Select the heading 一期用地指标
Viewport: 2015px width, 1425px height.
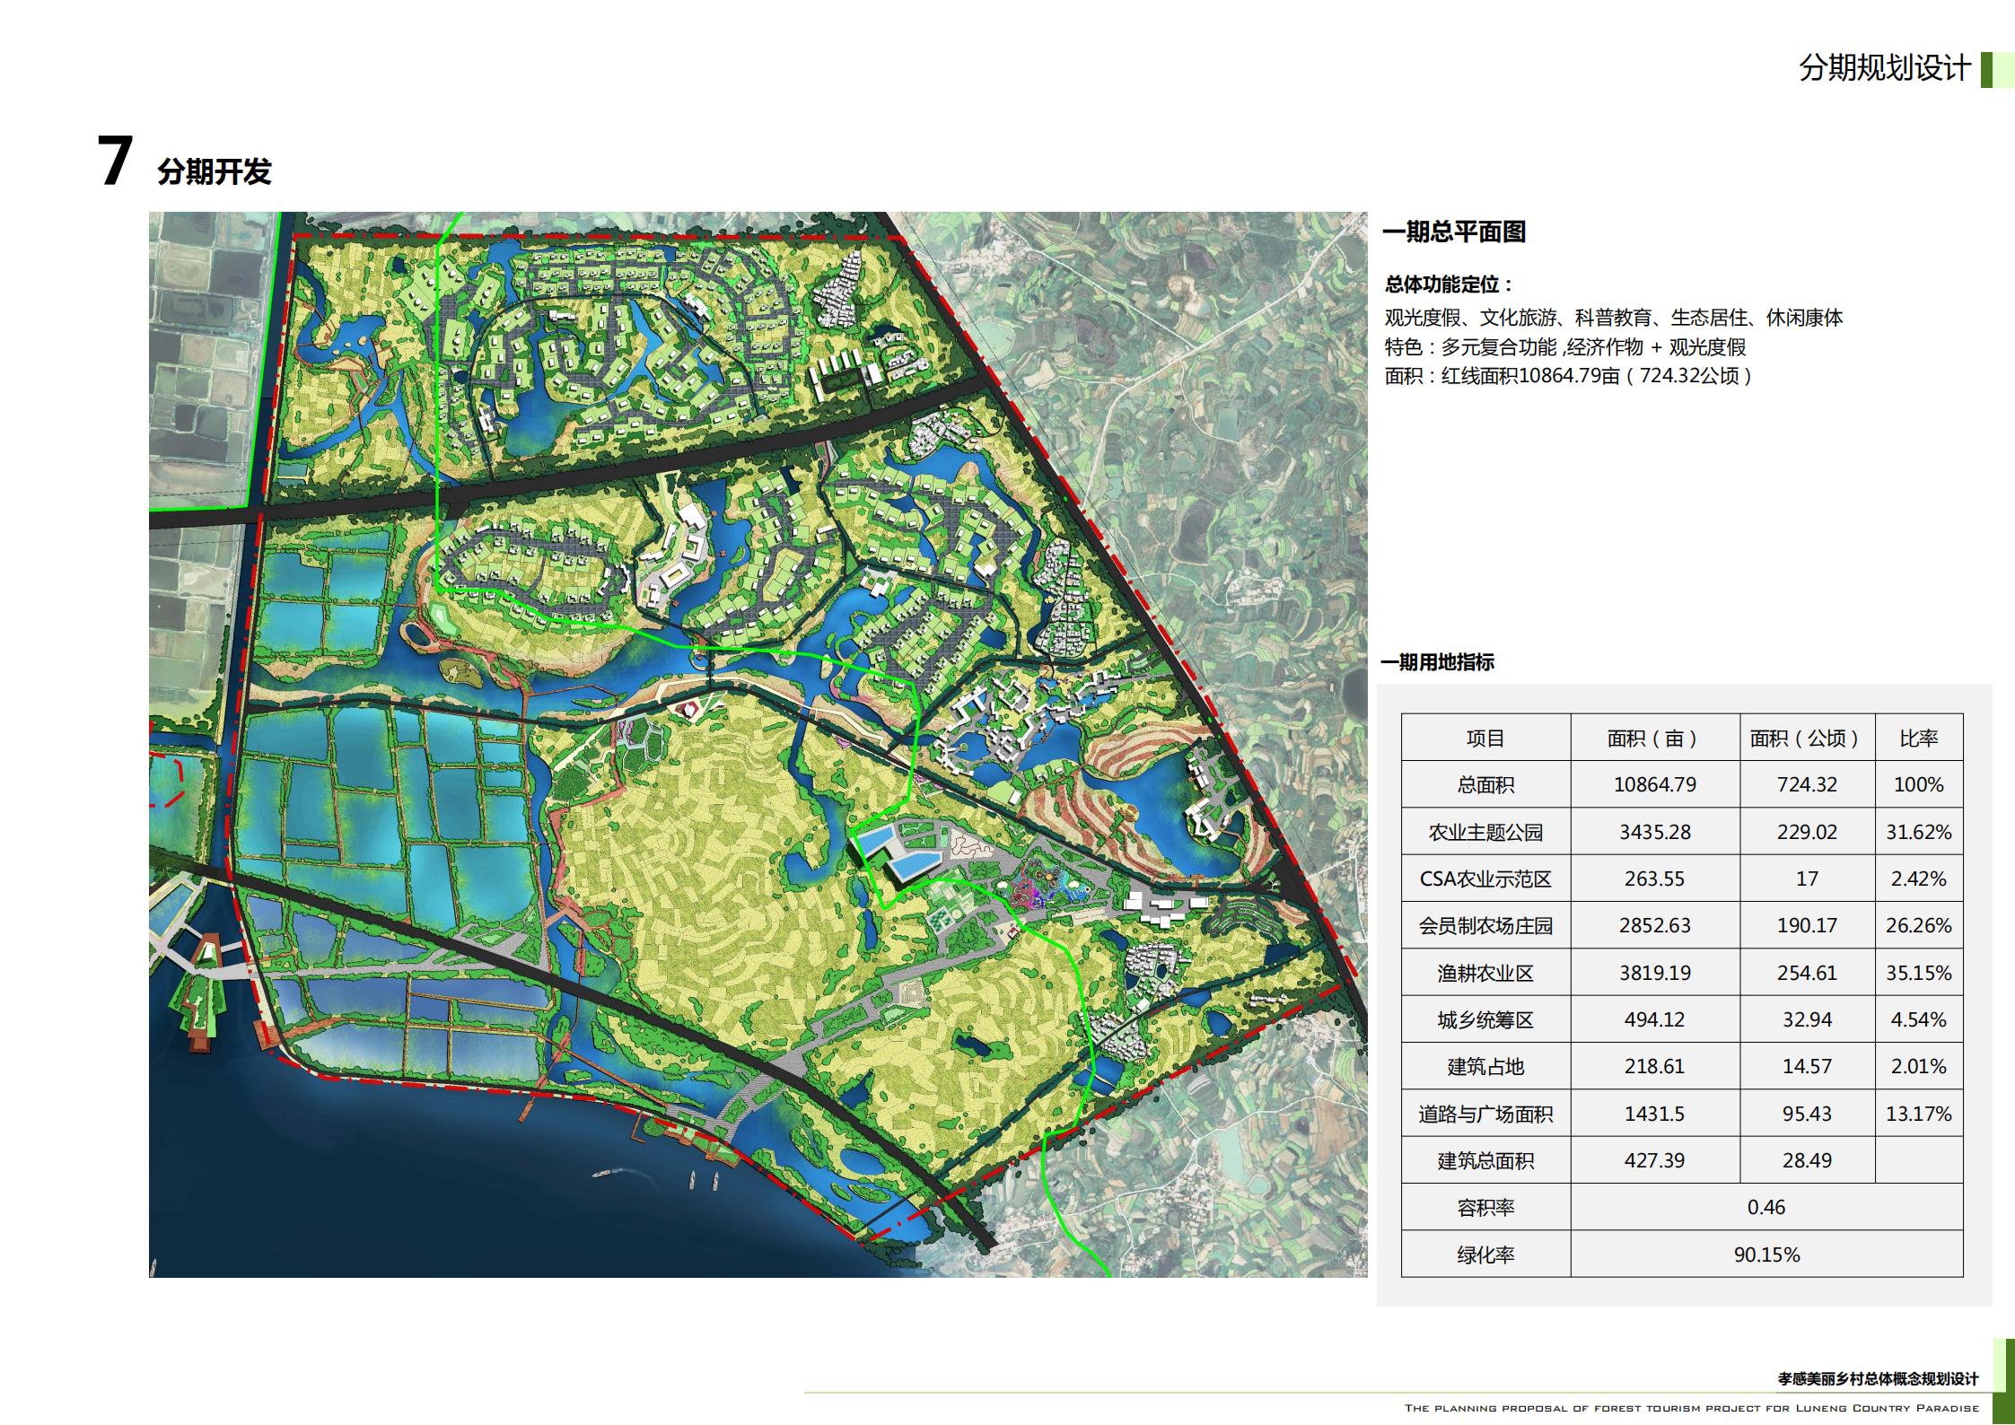[1437, 662]
